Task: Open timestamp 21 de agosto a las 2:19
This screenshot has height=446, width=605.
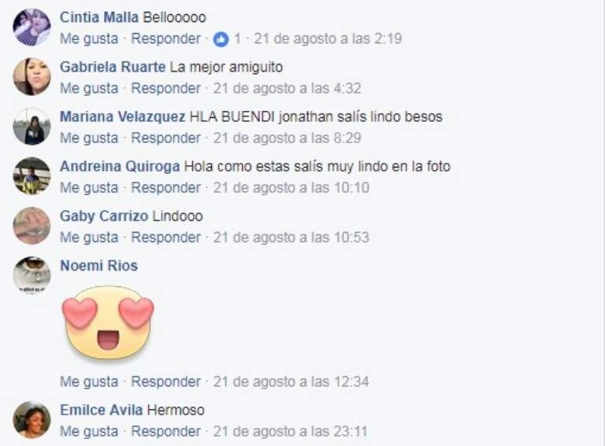Action: coord(328,39)
